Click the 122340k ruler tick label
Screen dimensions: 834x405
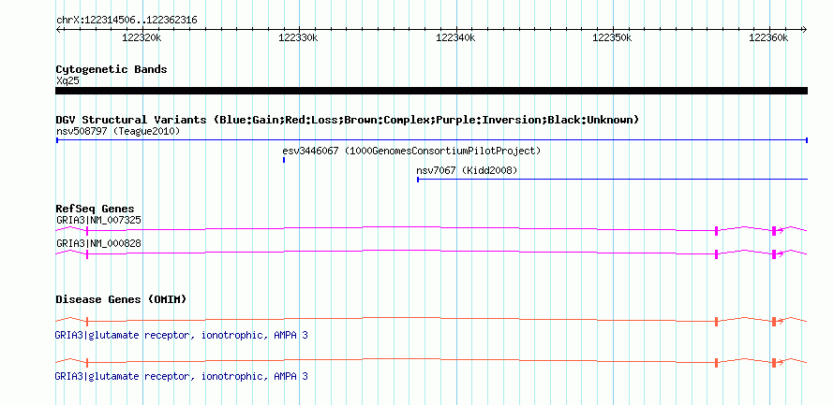click(x=454, y=37)
